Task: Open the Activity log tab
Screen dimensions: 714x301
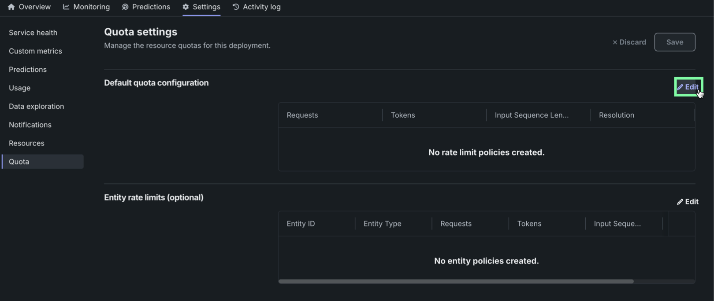Action: [x=261, y=7]
